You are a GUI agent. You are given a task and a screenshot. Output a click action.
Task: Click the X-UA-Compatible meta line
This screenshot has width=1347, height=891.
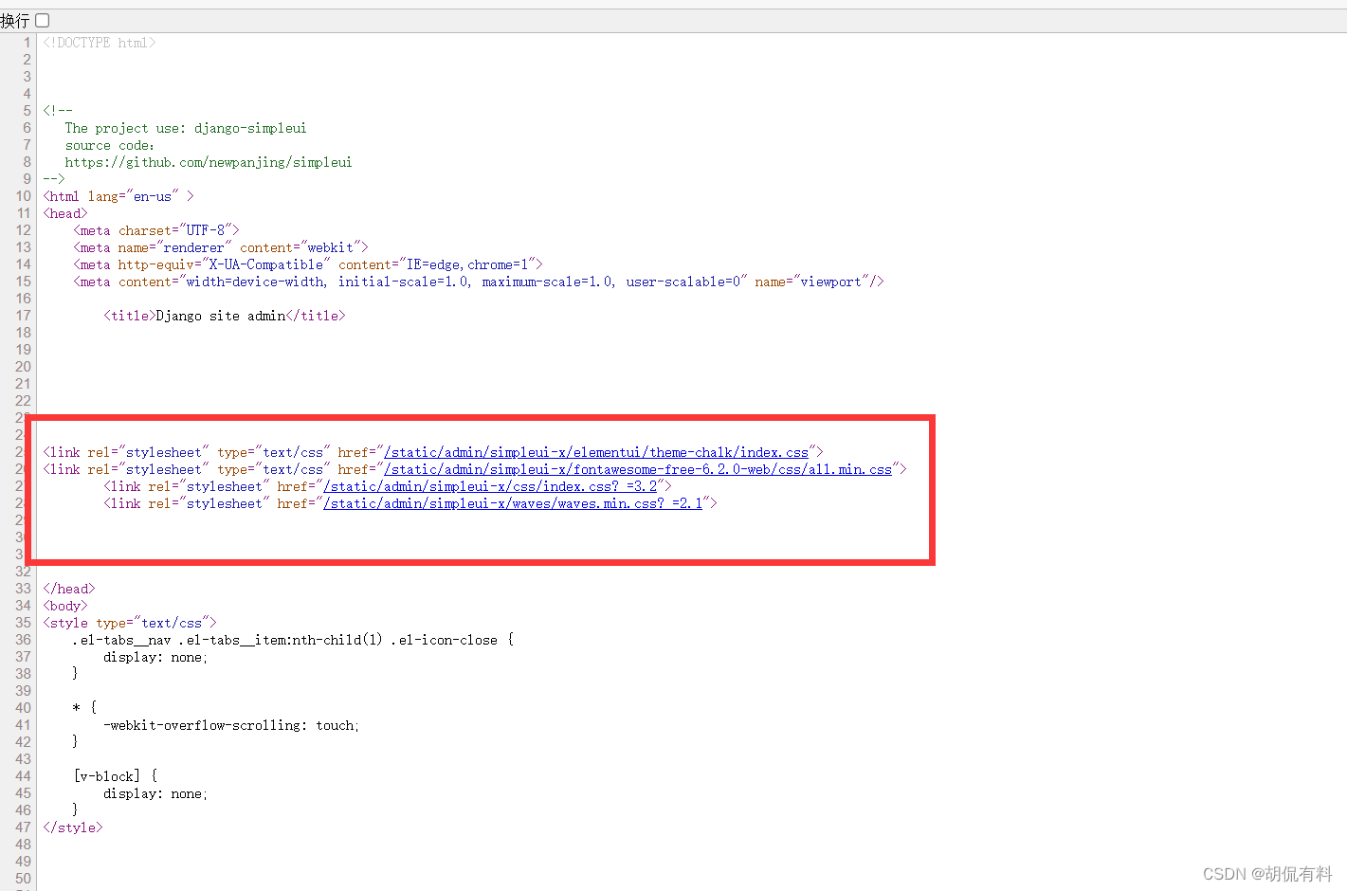point(308,264)
